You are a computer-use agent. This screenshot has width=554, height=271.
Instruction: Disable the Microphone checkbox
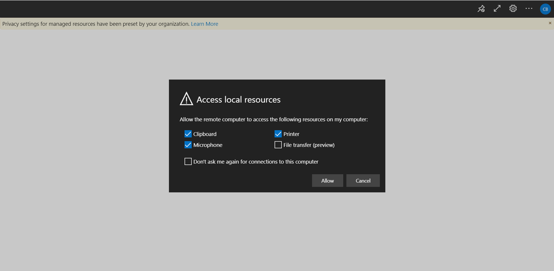pos(188,145)
